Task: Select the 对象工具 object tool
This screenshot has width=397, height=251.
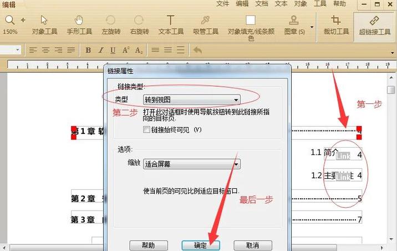Action: 44,25
